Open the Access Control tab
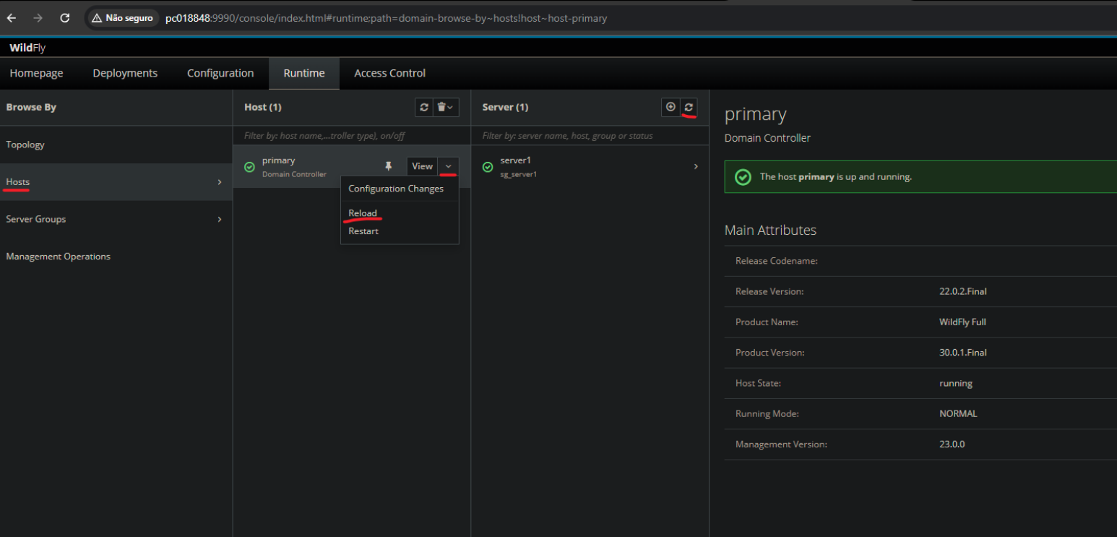This screenshot has height=537, width=1117. 389,73
